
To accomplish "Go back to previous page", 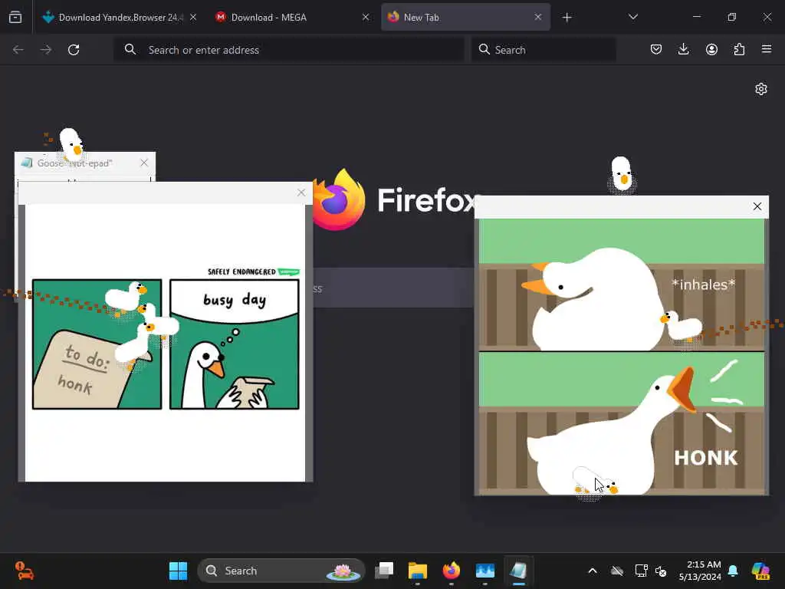I will [18, 50].
